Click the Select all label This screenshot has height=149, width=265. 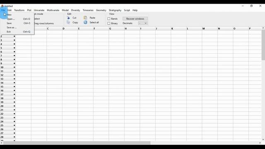pos(94,22)
